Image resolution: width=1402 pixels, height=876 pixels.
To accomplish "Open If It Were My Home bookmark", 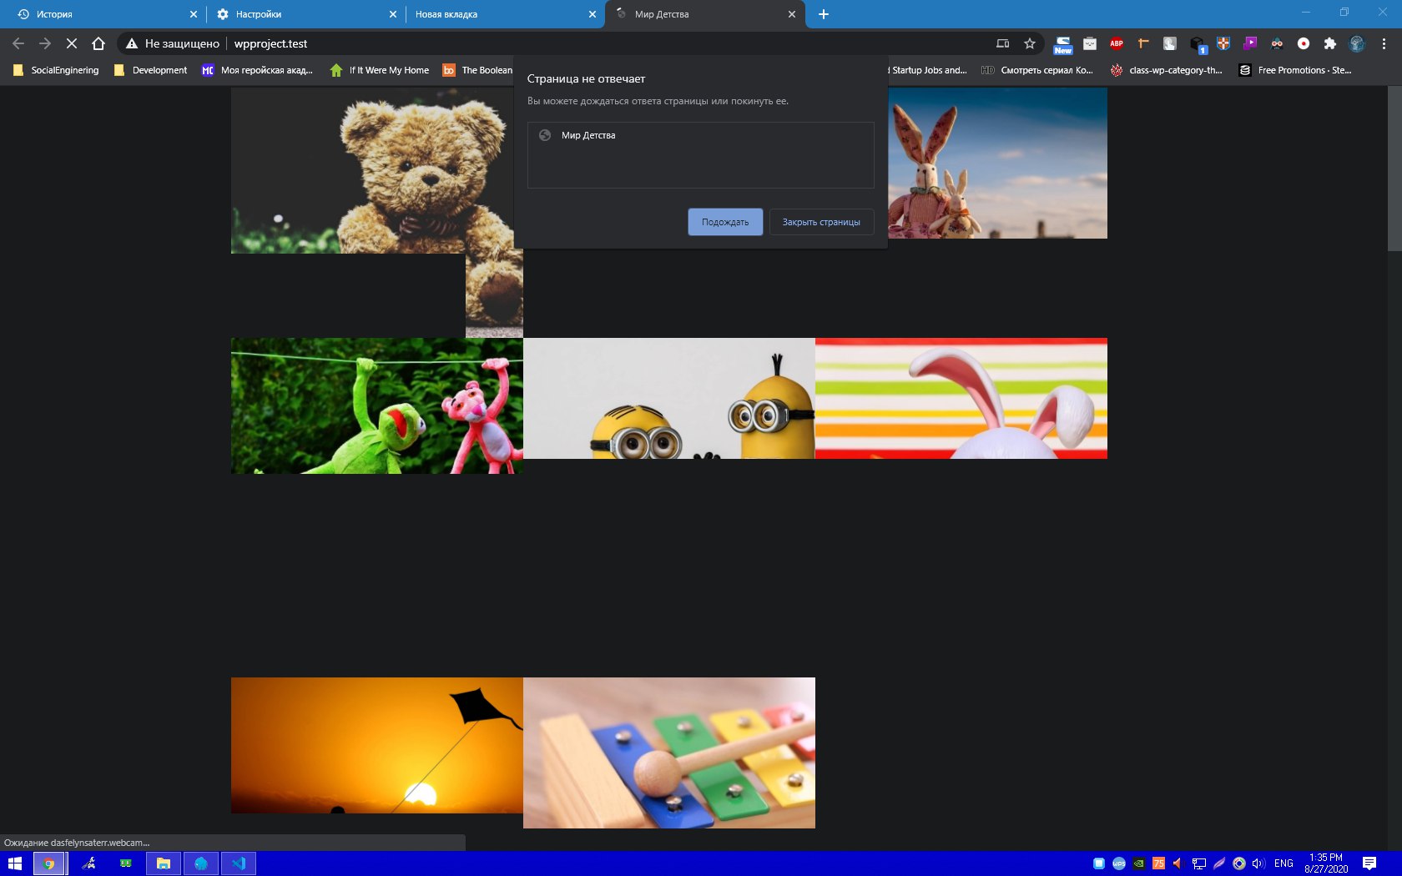I will point(379,70).
